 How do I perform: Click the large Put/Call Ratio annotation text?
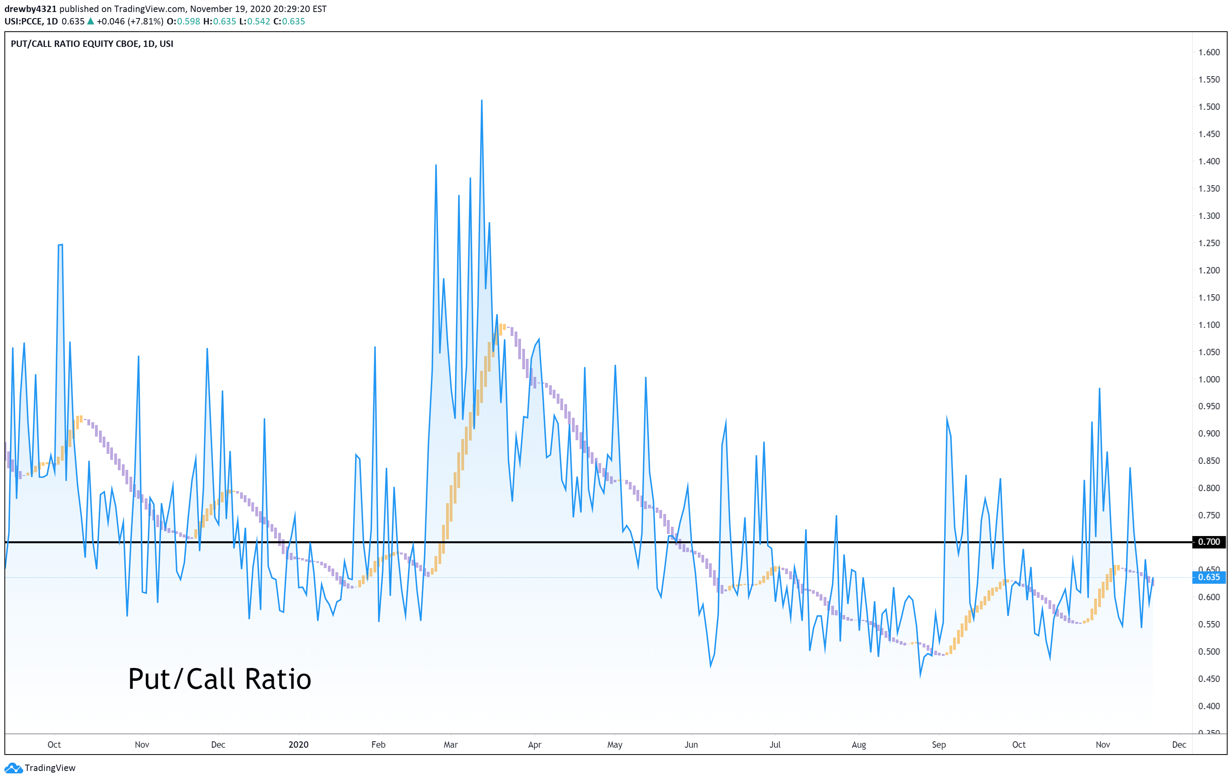click(x=220, y=679)
